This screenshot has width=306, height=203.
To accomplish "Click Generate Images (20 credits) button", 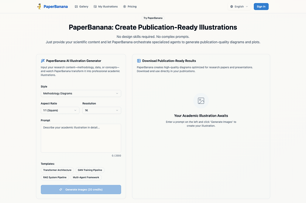I will tap(81, 189).
